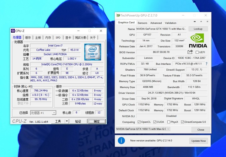Image resolution: width=226 pixels, height=157 pixels.
Task: Click the 插槽 value Socket 1440 FCBGA
Action: (x=55, y=54)
